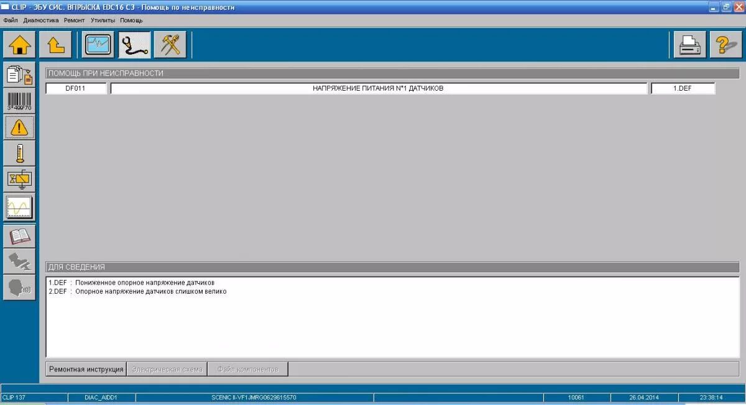Close the CLIP window
746x405 pixels.
click(738, 7)
